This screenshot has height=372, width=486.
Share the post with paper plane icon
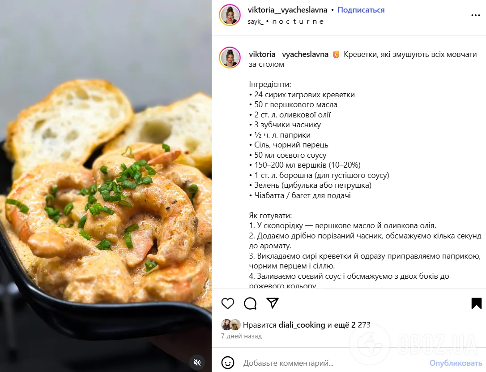[x=273, y=303]
